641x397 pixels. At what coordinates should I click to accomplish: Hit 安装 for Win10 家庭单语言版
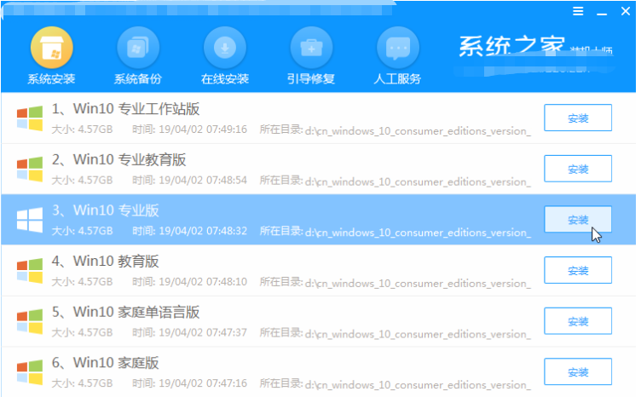(578, 321)
